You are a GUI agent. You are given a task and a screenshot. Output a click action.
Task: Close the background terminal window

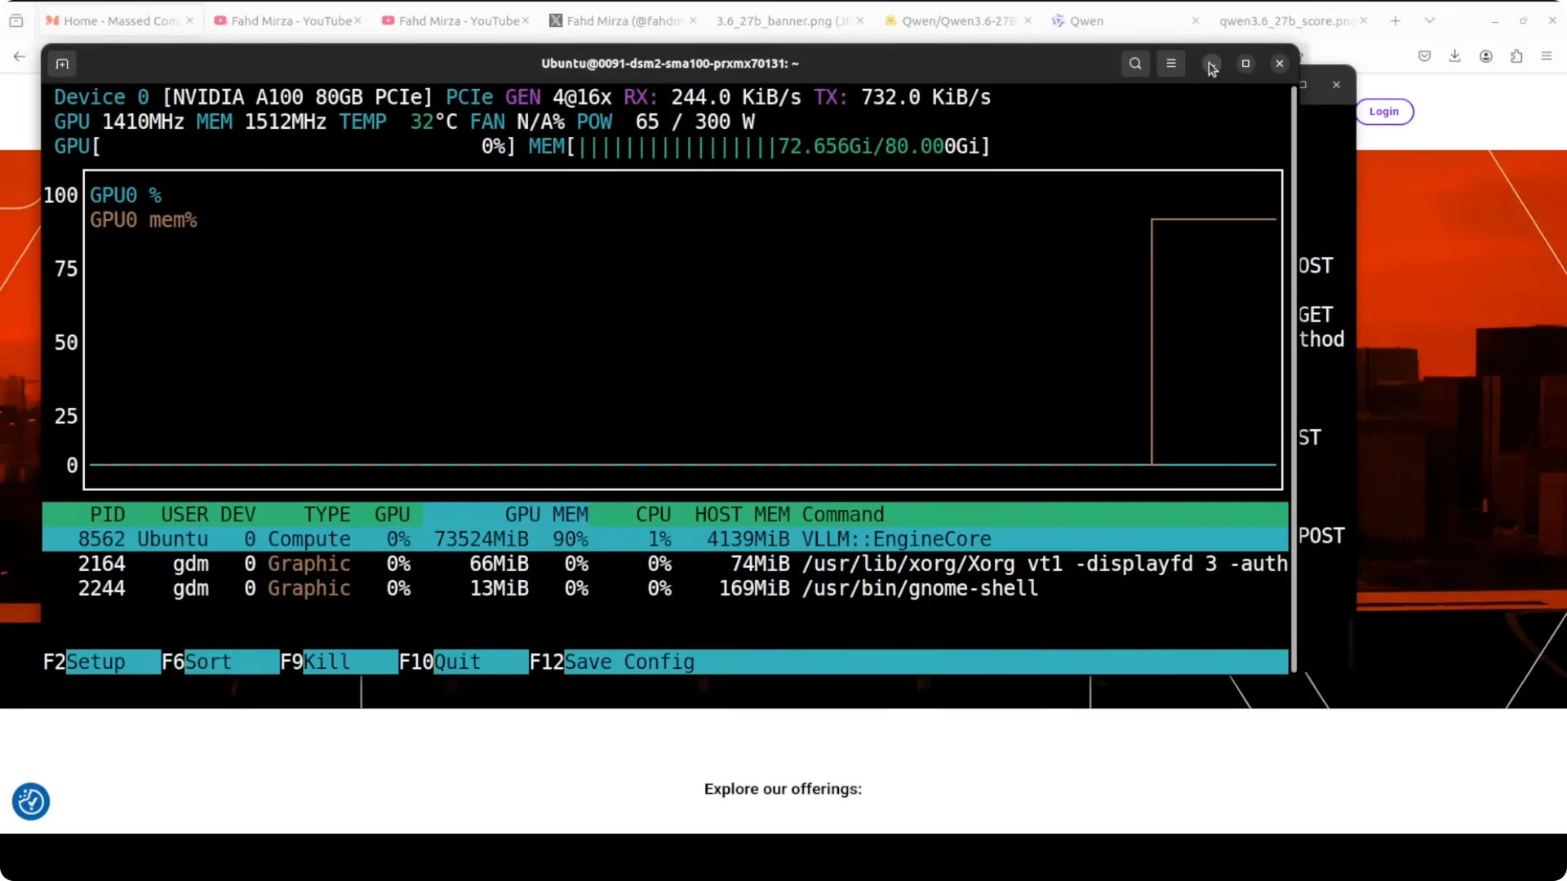tap(1336, 85)
